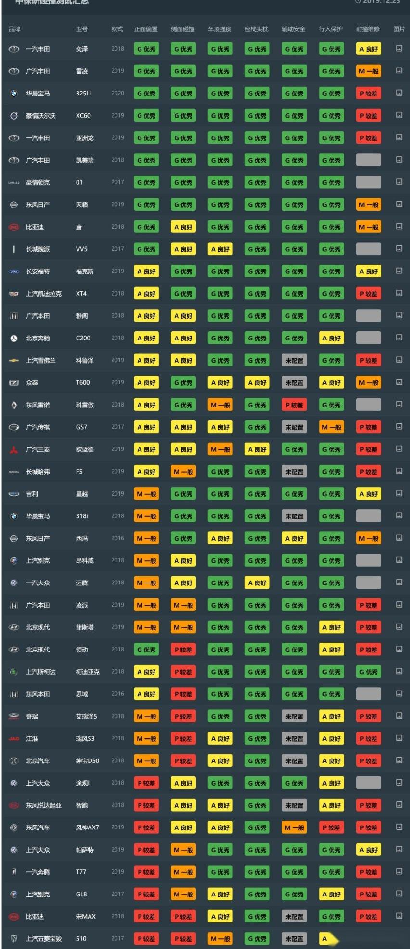Open the picture icon in the 奕泽 row

point(399,48)
